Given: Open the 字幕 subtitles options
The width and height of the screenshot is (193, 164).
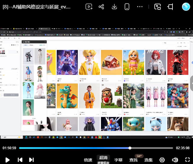Looking at the screenshot, I should click(118, 160).
